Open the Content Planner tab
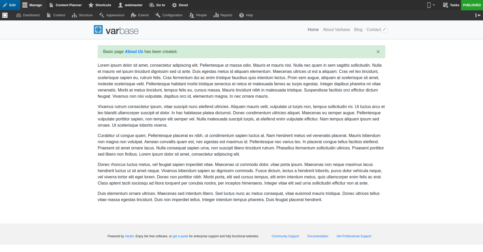 tap(66, 5)
